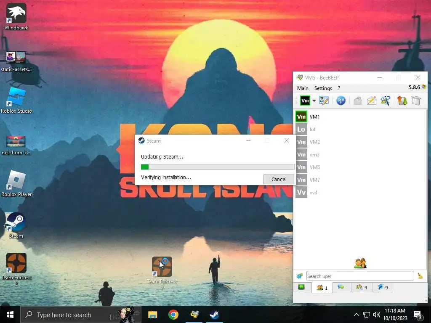Click the grayed-out envelope icon in BeeBEEP toolbar
This screenshot has height=323, width=431.
click(358, 101)
